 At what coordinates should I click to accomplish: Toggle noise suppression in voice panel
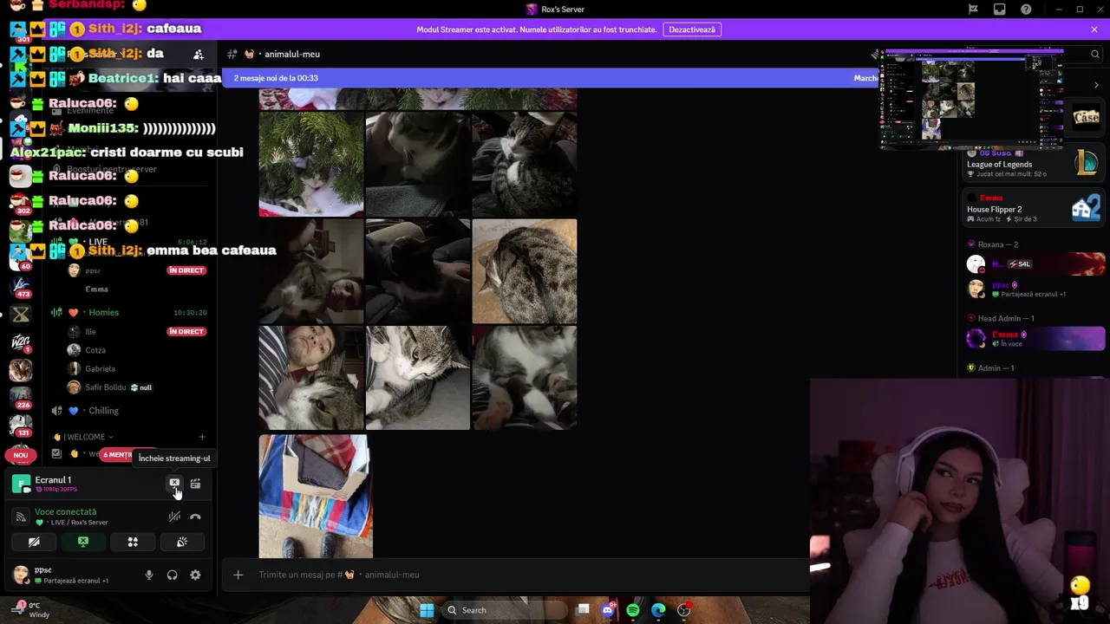pyautogui.click(x=174, y=517)
